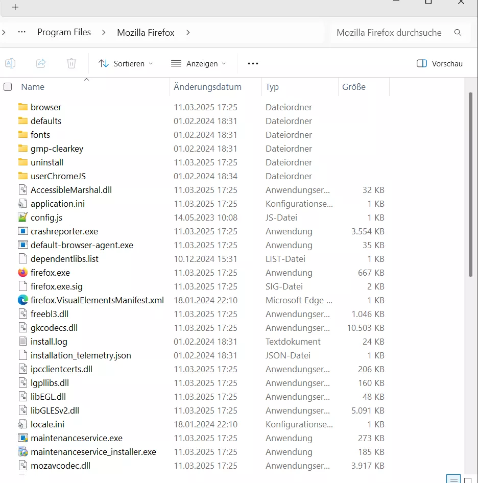Image resolution: width=478 pixels, height=483 pixels.
Task: Expand chevron after Program Files breadcrumb
Action: tap(104, 32)
